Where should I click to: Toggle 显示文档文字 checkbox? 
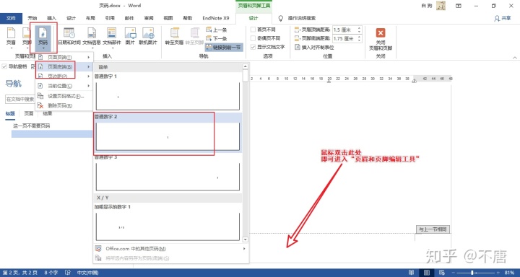point(253,47)
